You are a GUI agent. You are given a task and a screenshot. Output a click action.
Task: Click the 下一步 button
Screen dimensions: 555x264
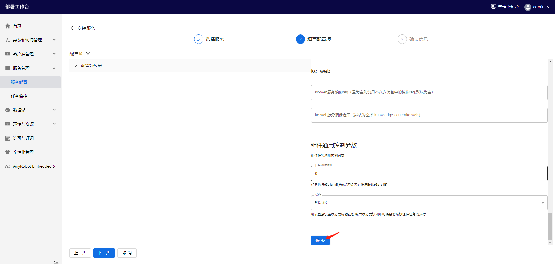(104, 253)
